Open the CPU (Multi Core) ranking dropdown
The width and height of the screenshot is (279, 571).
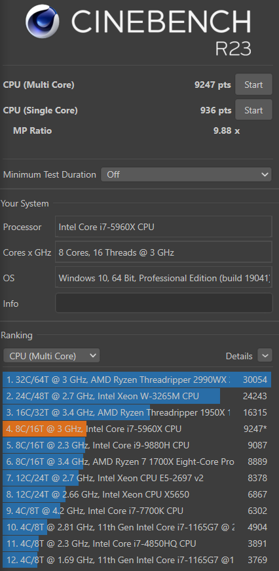click(51, 356)
